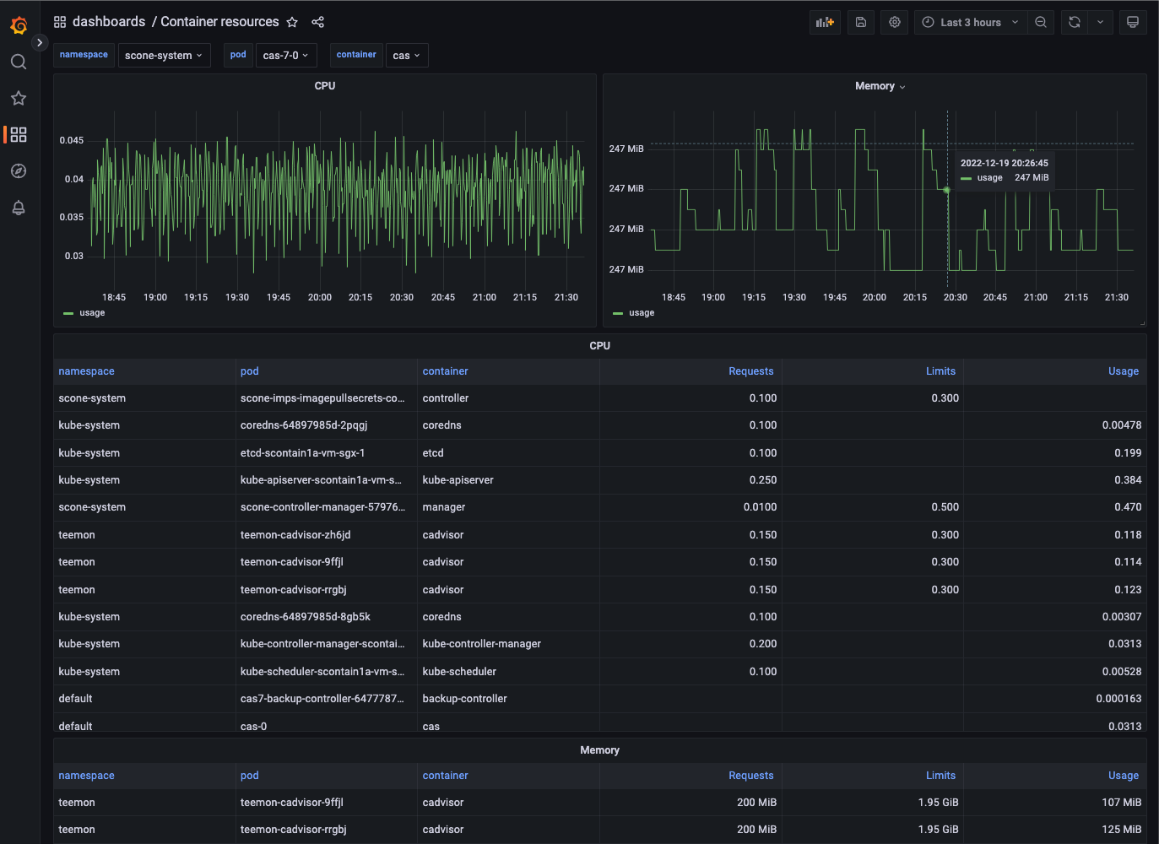This screenshot has width=1159, height=844.
Task: Open the Alerting bell icon
Action: (19, 208)
